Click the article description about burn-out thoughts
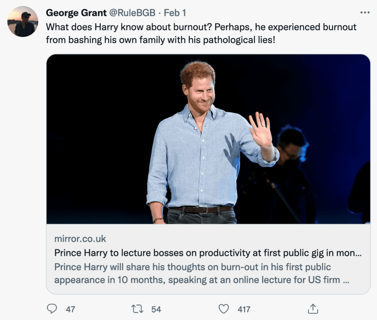Viewport: 377px width, 320px height. coord(193,267)
